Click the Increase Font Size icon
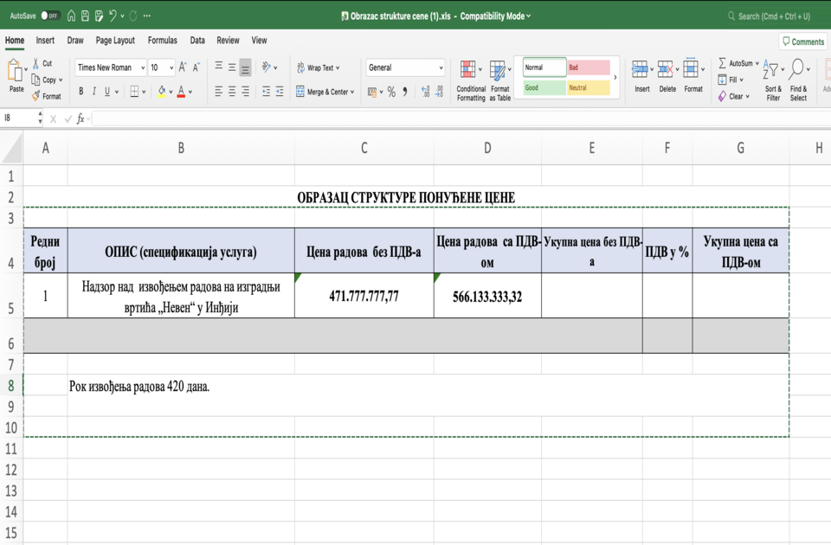Viewport: 831px width, 545px height. (x=183, y=67)
